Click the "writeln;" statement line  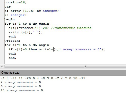[x=12, y=41]
